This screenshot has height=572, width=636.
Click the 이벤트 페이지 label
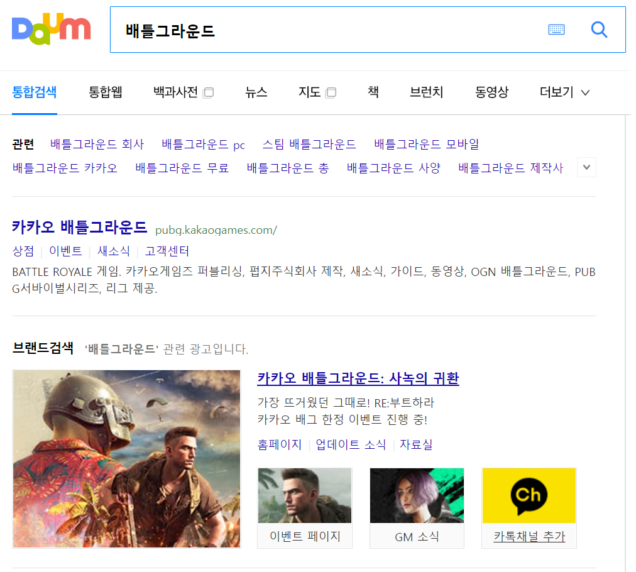tap(305, 536)
